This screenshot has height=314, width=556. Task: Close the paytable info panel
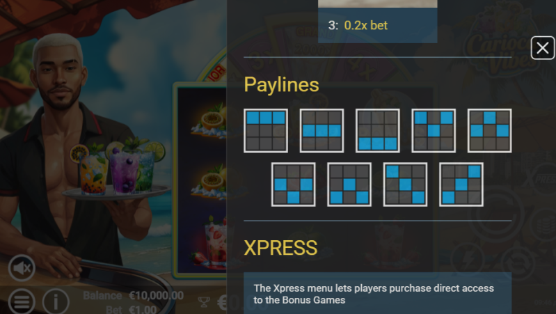tap(543, 48)
